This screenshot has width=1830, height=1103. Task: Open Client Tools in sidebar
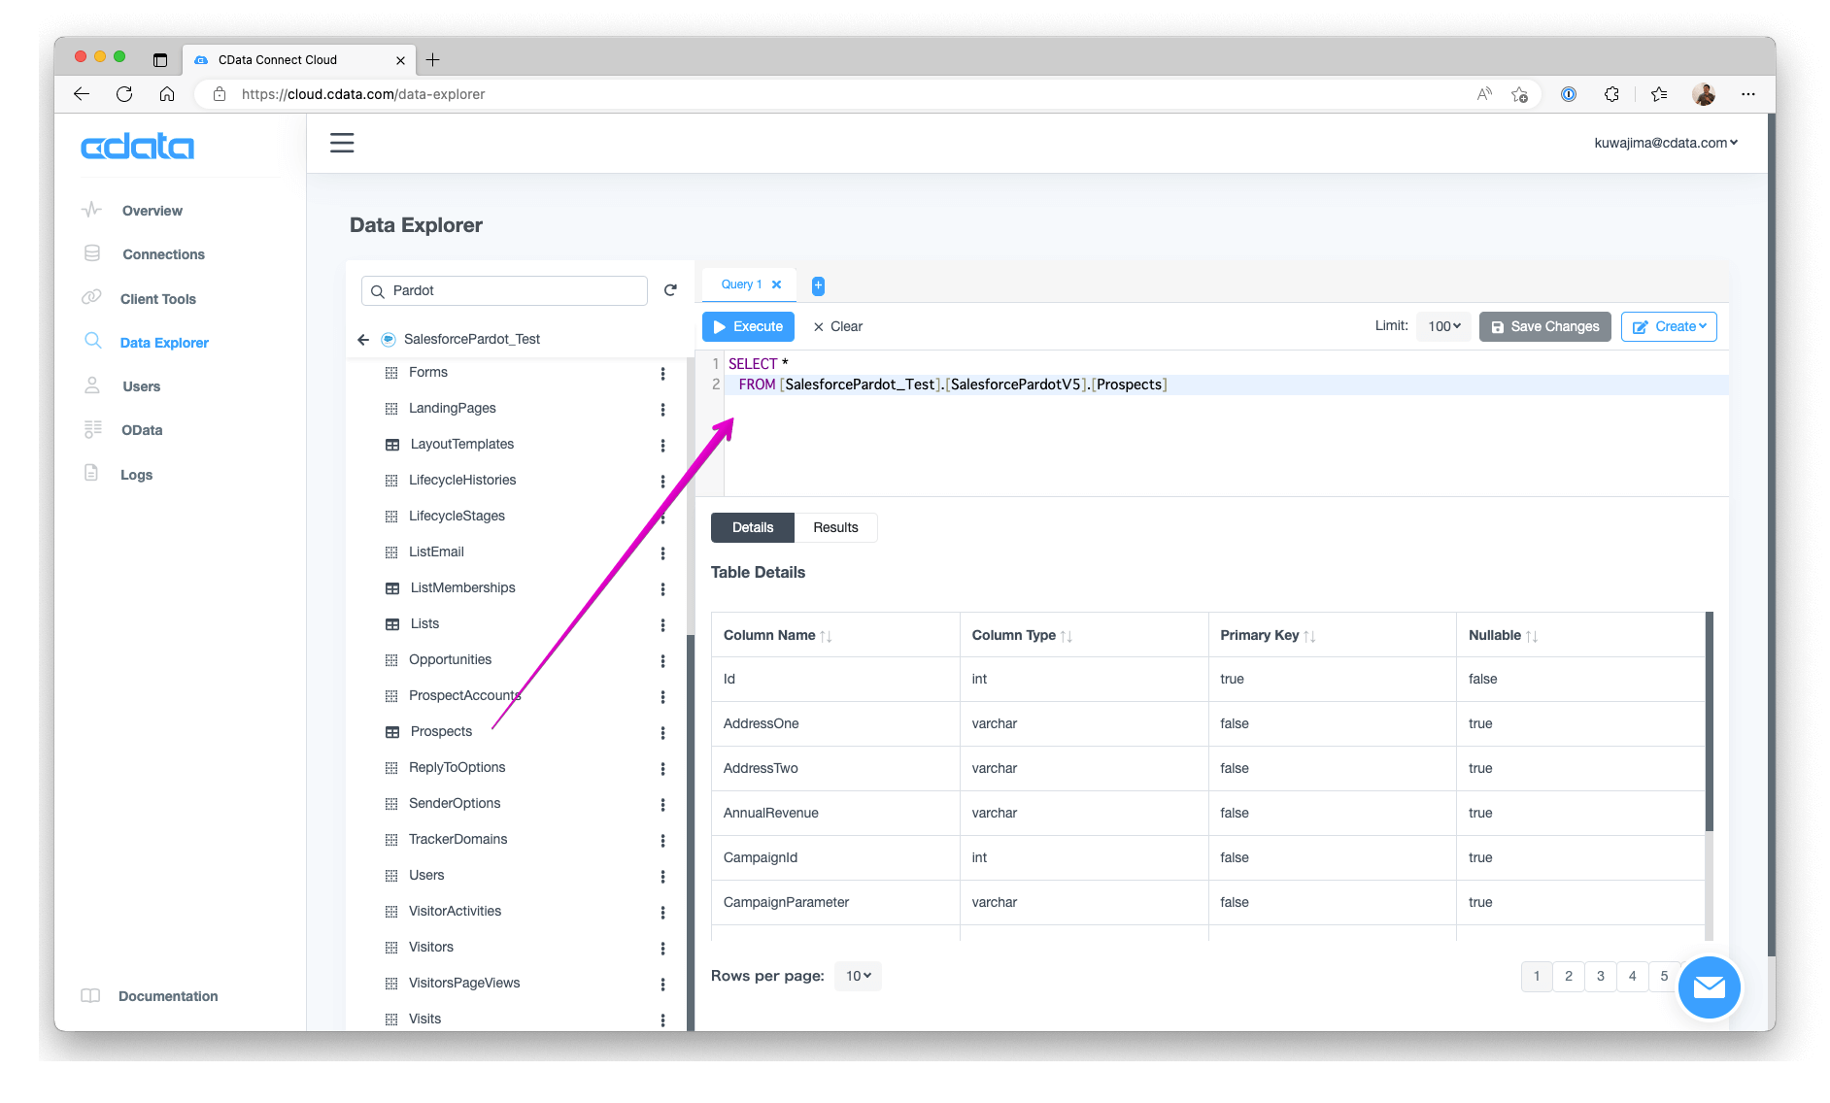click(x=158, y=299)
